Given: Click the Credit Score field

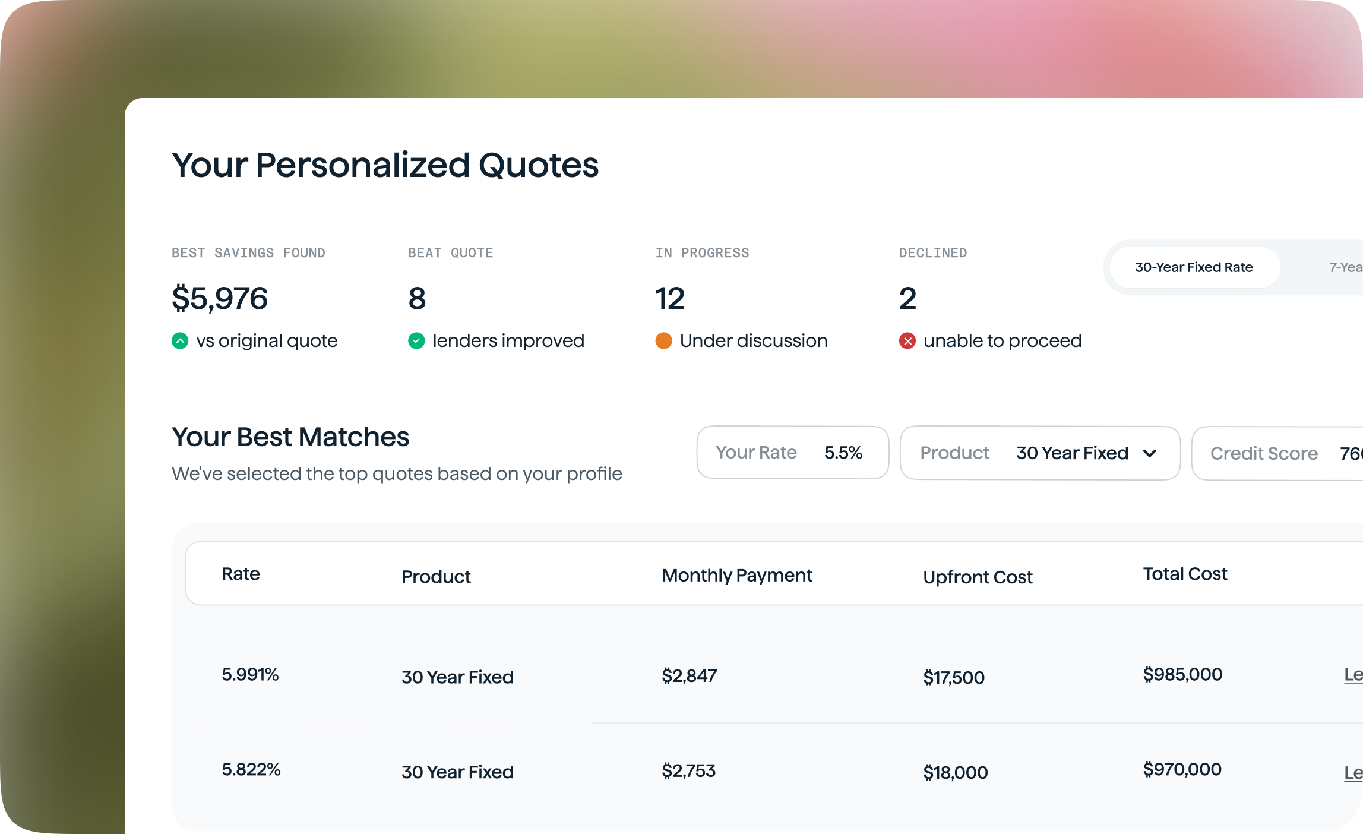Looking at the screenshot, I should tap(1277, 453).
